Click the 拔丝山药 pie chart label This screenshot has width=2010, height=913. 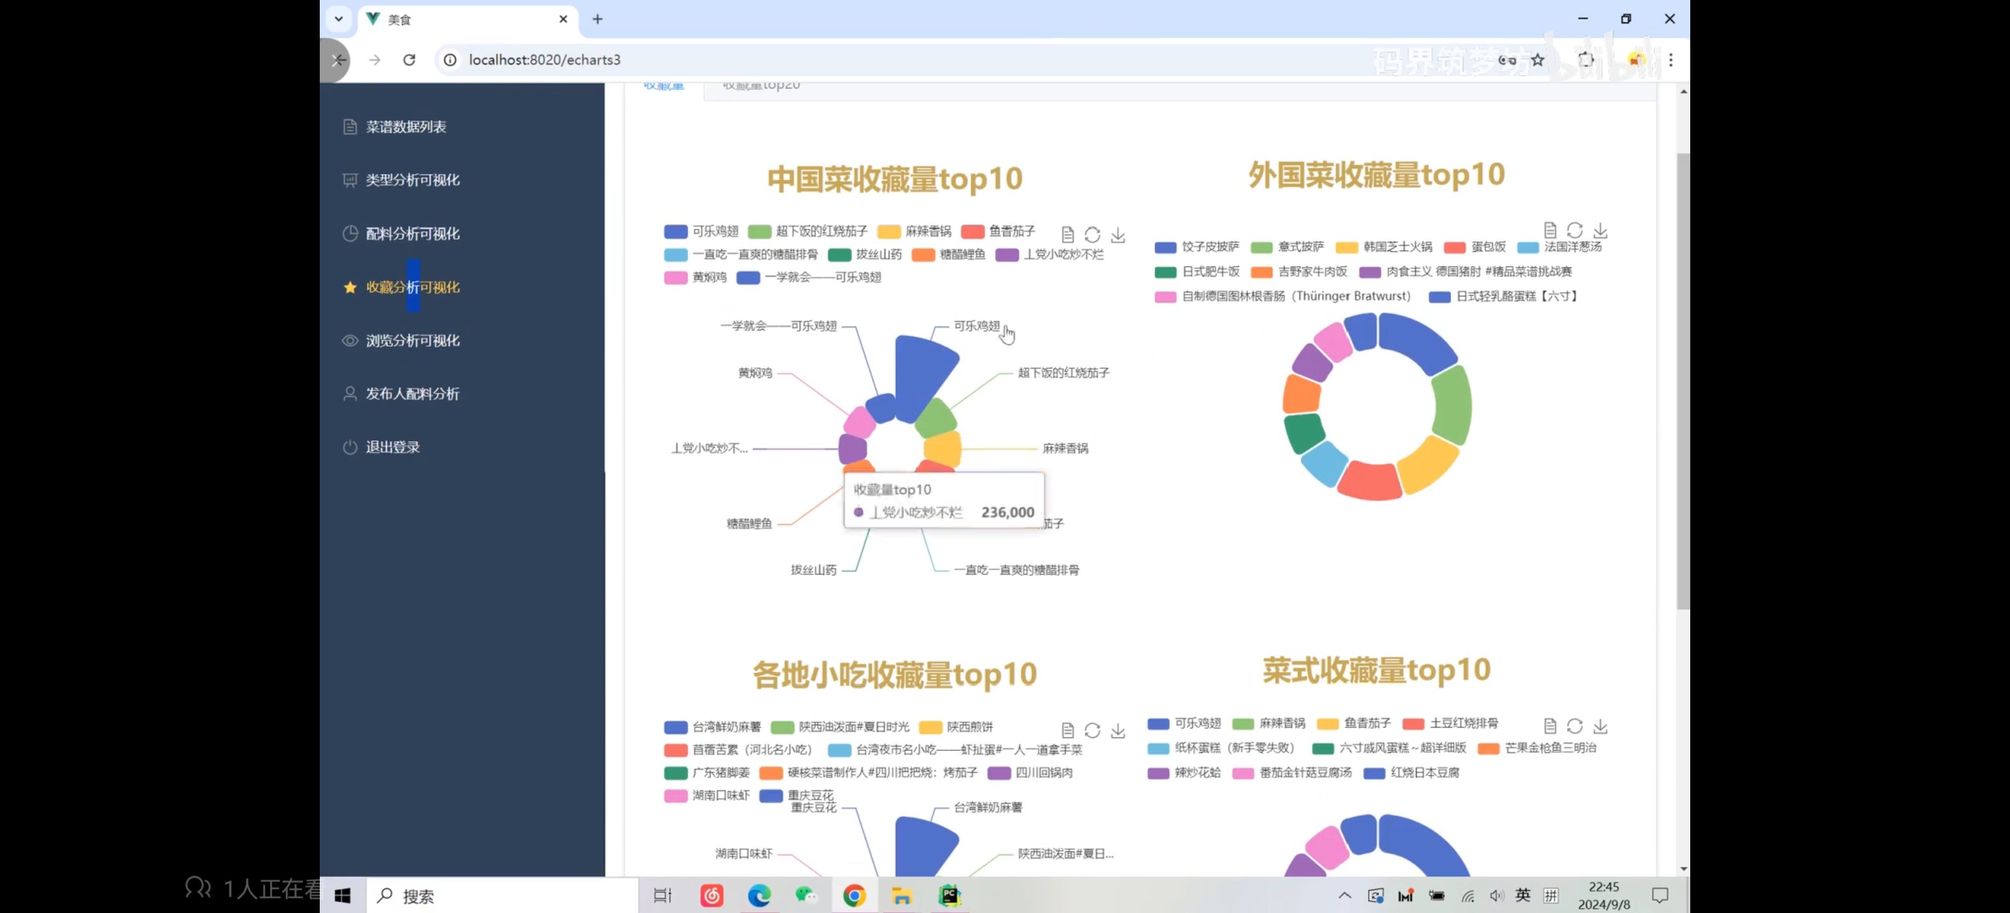813,570
